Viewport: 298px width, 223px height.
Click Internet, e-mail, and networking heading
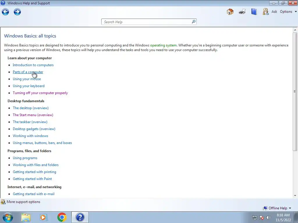(34, 187)
